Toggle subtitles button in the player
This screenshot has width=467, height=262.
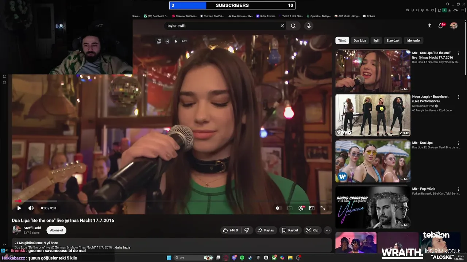[290, 208]
